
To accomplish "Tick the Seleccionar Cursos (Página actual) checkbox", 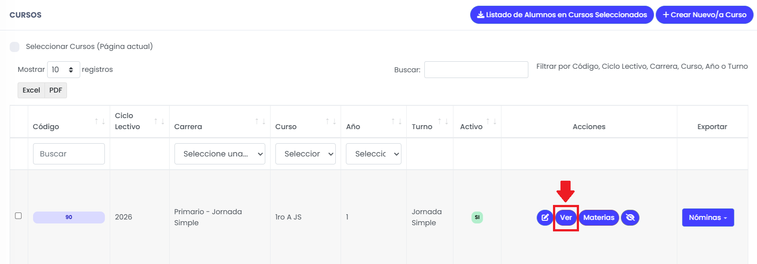I will (x=15, y=47).
